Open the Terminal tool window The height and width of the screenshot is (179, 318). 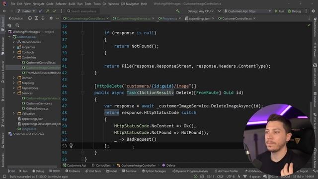(x=129, y=171)
